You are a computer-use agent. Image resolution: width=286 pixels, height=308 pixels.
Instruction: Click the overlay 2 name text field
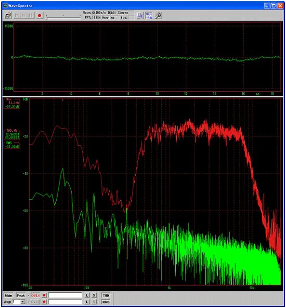pyautogui.click(x=66, y=302)
